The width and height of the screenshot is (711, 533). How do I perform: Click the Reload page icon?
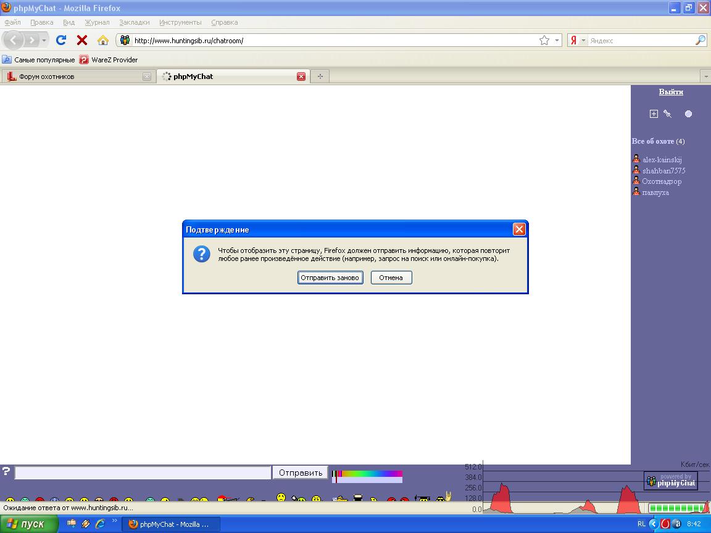coord(61,40)
